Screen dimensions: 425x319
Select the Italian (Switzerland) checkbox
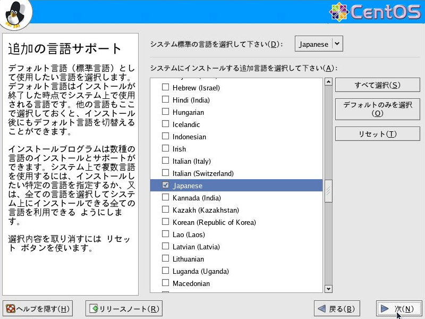(x=165, y=172)
